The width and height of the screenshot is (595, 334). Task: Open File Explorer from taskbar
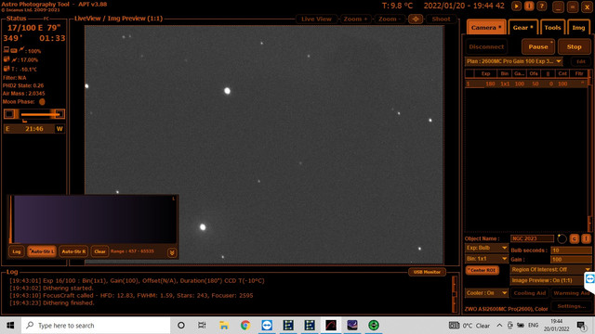click(224, 326)
